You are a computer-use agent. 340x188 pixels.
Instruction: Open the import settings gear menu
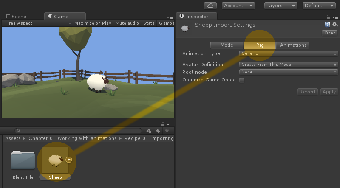335,25
